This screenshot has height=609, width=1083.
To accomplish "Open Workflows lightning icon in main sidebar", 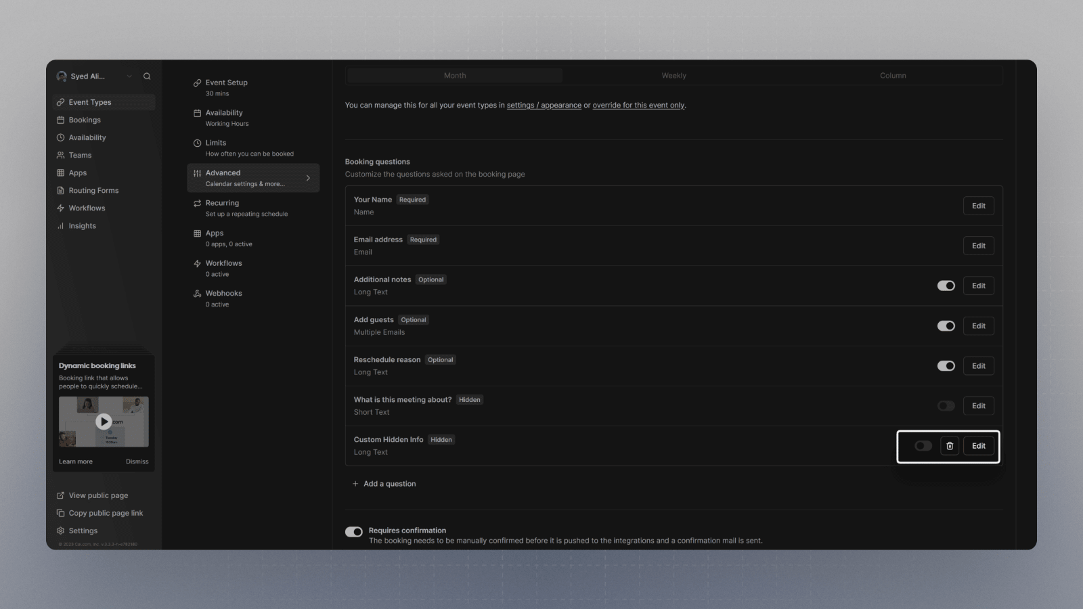I will coord(60,208).
